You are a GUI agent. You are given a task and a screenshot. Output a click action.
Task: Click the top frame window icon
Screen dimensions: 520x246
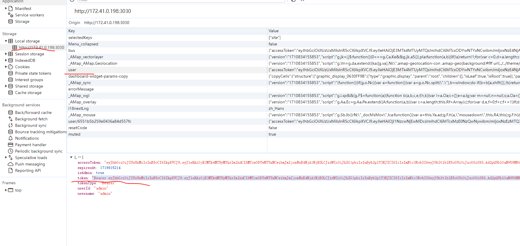coord(11,190)
